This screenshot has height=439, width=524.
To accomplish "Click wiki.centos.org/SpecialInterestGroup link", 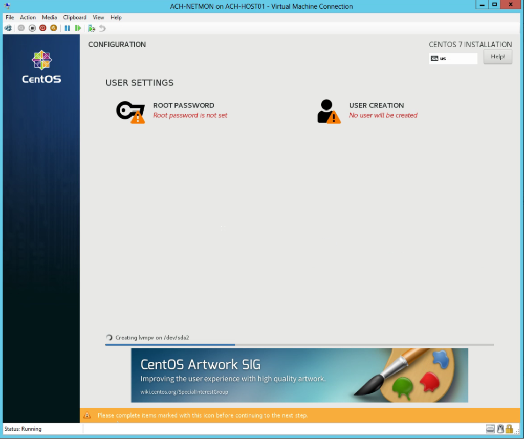I will coord(184,392).
